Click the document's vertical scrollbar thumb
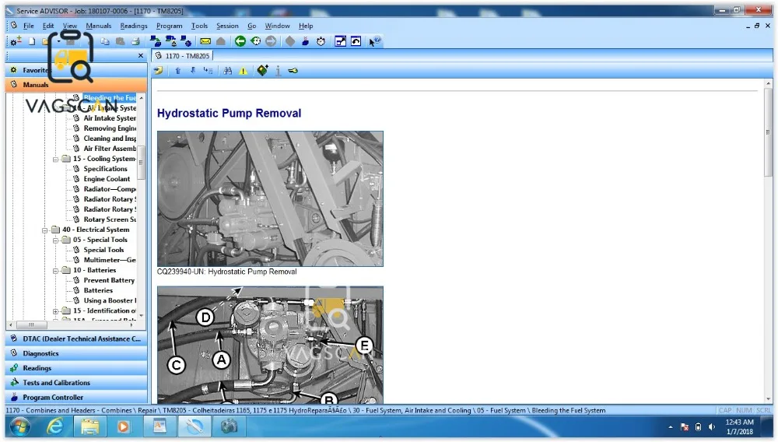This screenshot has width=778, height=442. [x=768, y=132]
